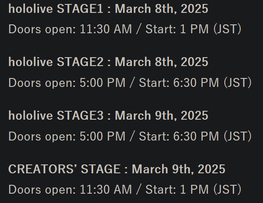Click the (JST) label under STAGE1
This screenshot has height=203, width=263.
coord(227,29)
